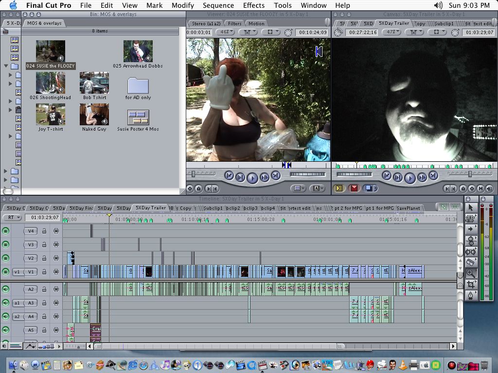Choose the Crop tool in tool palette

tap(471, 284)
